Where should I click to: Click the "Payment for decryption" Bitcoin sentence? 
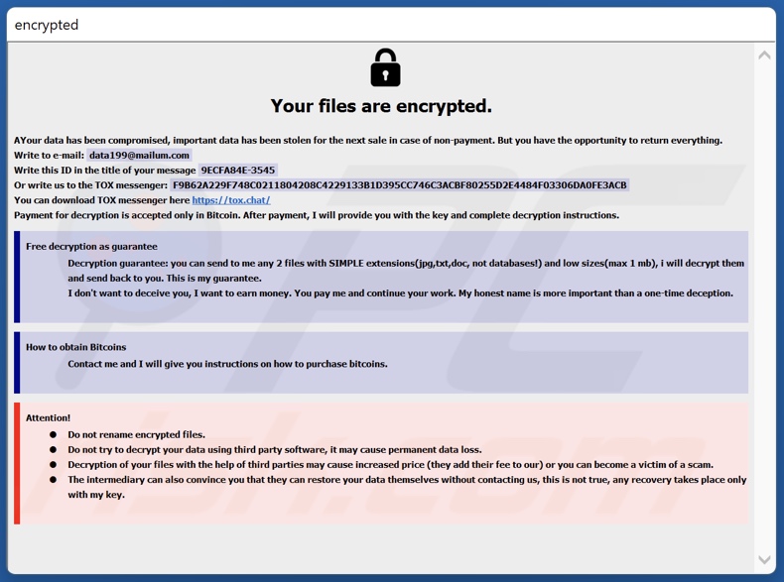tap(317, 215)
